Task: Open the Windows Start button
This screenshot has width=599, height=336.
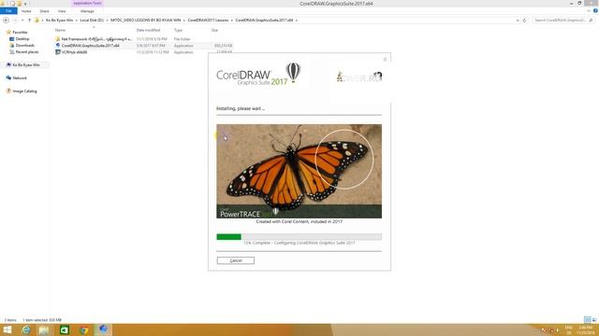Action: [7, 329]
